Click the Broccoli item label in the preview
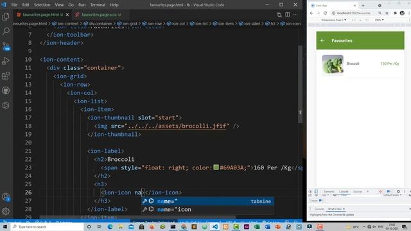Screen dimensions: 411x231 (x=353, y=64)
